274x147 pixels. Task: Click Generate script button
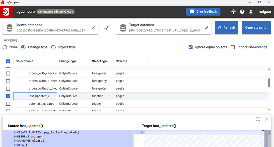[x=256, y=28]
